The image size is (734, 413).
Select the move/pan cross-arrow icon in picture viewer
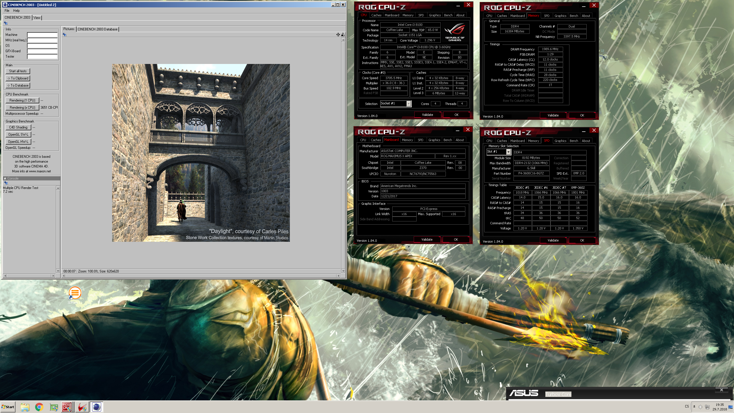[338, 35]
